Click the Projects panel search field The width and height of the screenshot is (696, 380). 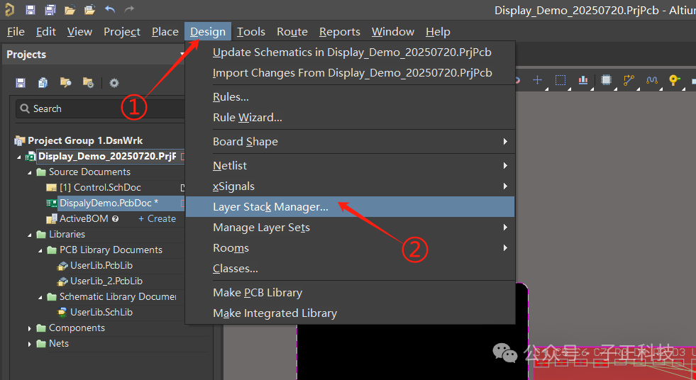100,108
